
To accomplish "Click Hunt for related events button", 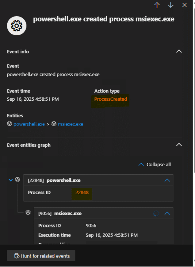I will click(41, 256).
